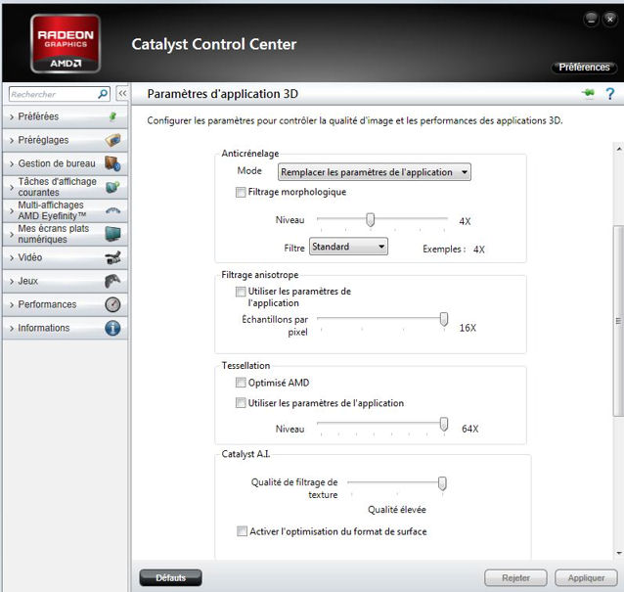This screenshot has height=592, width=624.
Task: Open the Préréglages menu section
Action: pos(65,140)
